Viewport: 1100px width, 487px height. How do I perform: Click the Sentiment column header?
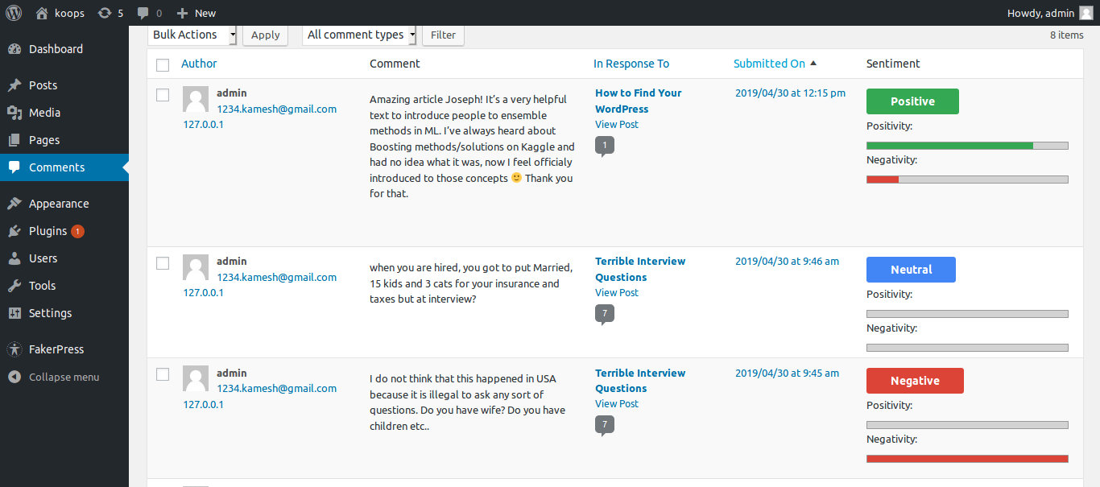[x=893, y=64]
